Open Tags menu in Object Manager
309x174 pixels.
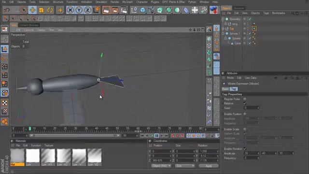[266, 13]
